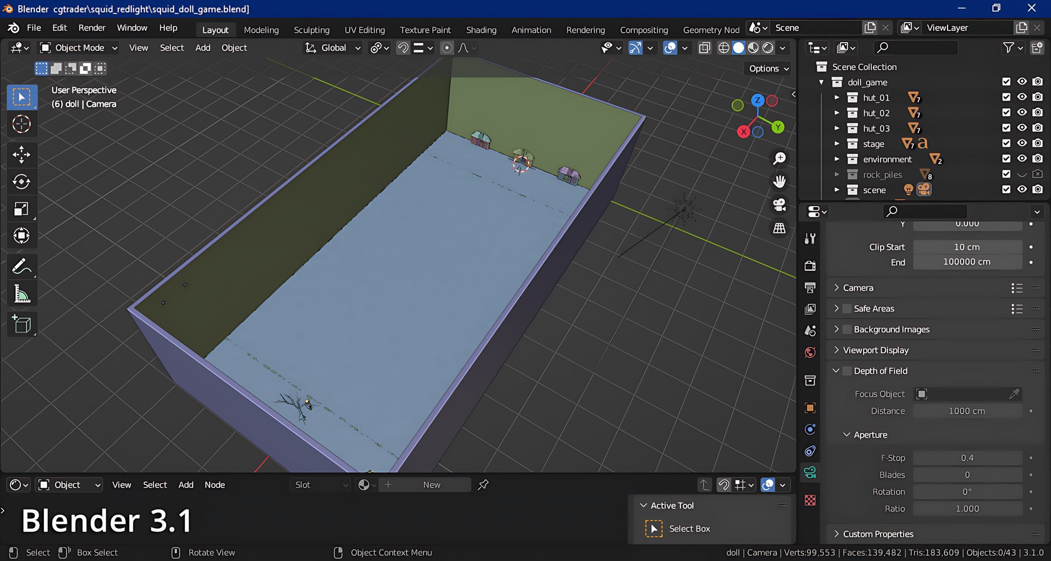Screen dimensions: 1051x561
Task: Open the World properties tab icon
Action: click(x=810, y=352)
